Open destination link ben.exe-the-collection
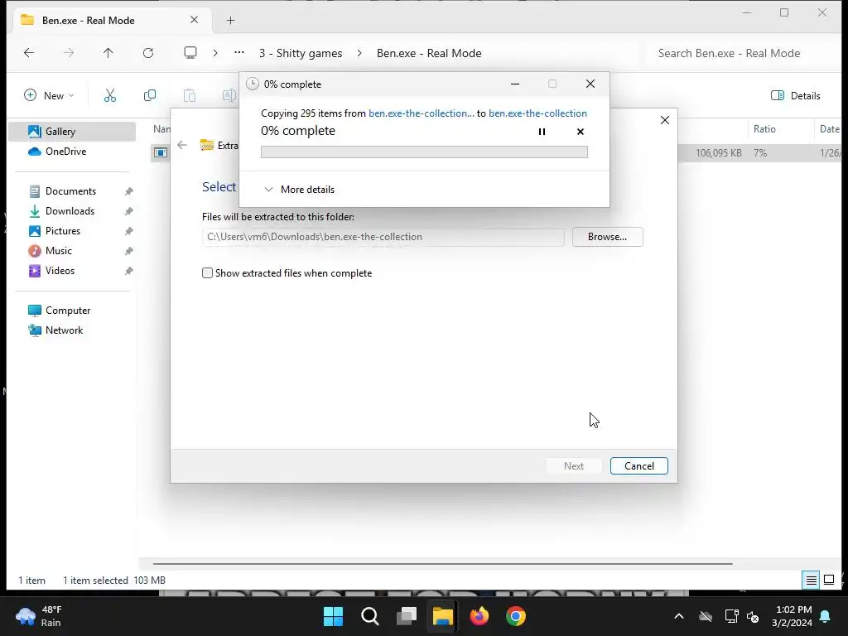The image size is (848, 636). click(537, 113)
